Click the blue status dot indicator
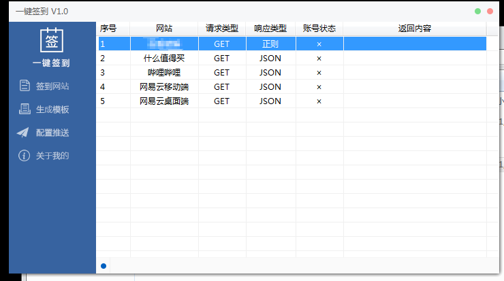The height and width of the screenshot is (281, 504). click(x=104, y=265)
